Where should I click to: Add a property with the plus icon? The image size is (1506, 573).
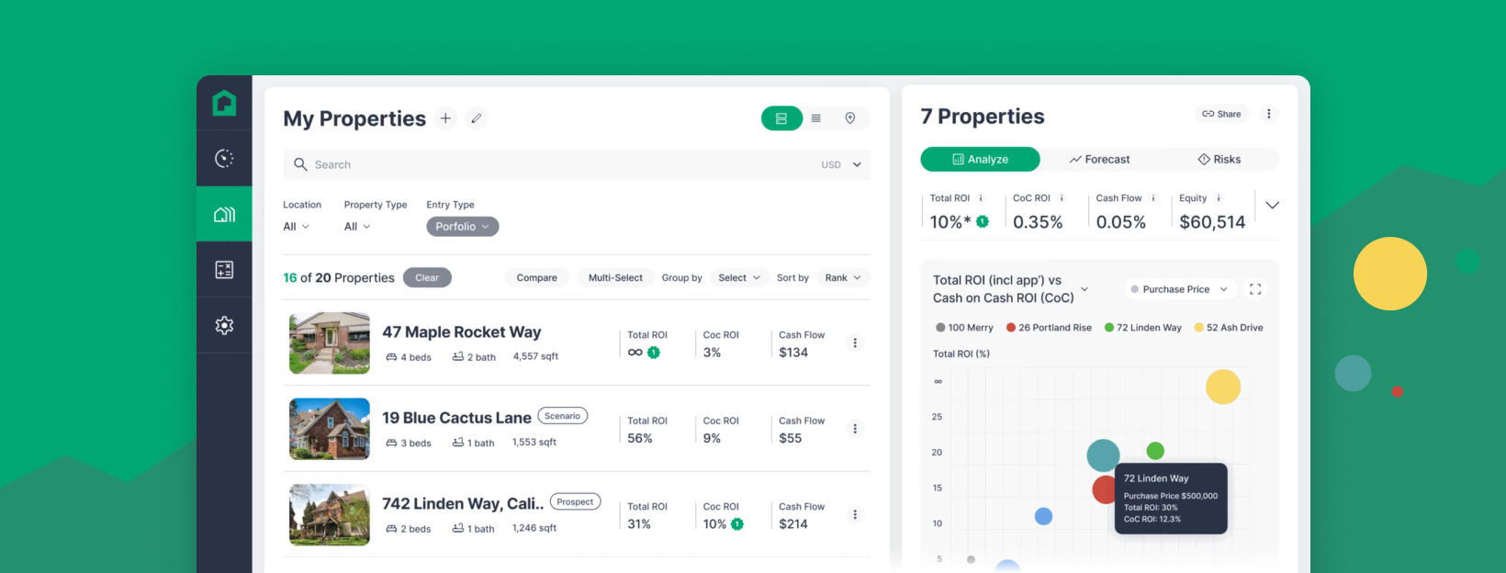[445, 118]
